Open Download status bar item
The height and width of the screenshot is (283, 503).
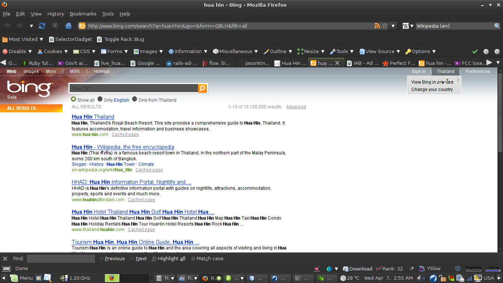click(x=358, y=269)
